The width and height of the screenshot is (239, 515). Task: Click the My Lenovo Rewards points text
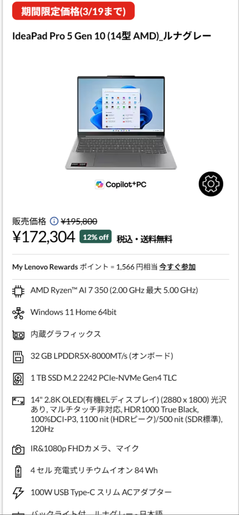point(85,267)
